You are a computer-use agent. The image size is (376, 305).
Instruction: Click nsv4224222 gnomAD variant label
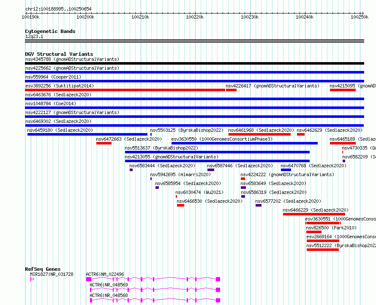(x=287, y=174)
